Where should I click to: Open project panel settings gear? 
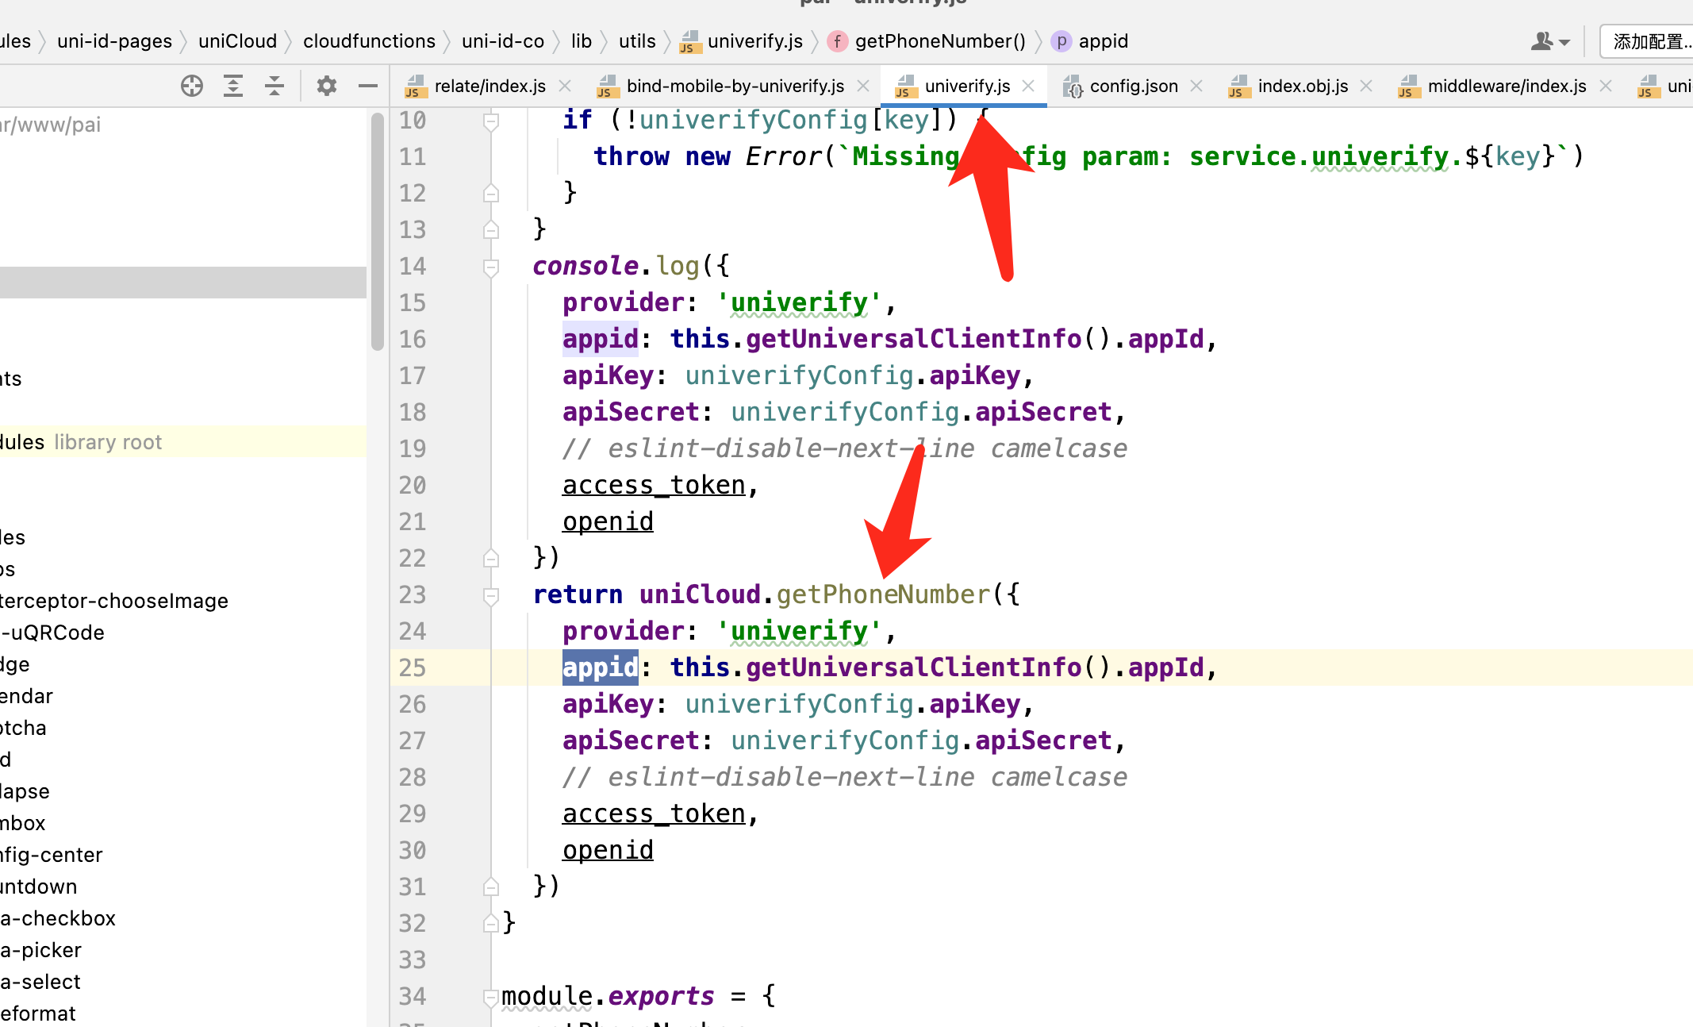[326, 86]
